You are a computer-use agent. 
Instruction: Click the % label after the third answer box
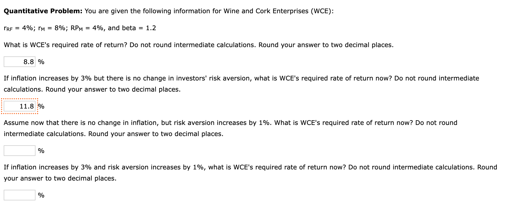point(41,150)
